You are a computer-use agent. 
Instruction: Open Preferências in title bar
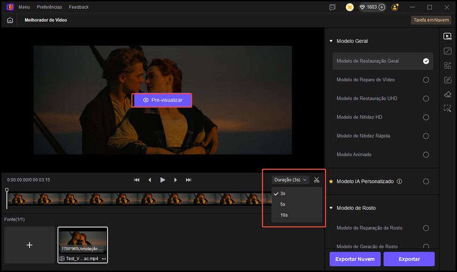tap(50, 7)
